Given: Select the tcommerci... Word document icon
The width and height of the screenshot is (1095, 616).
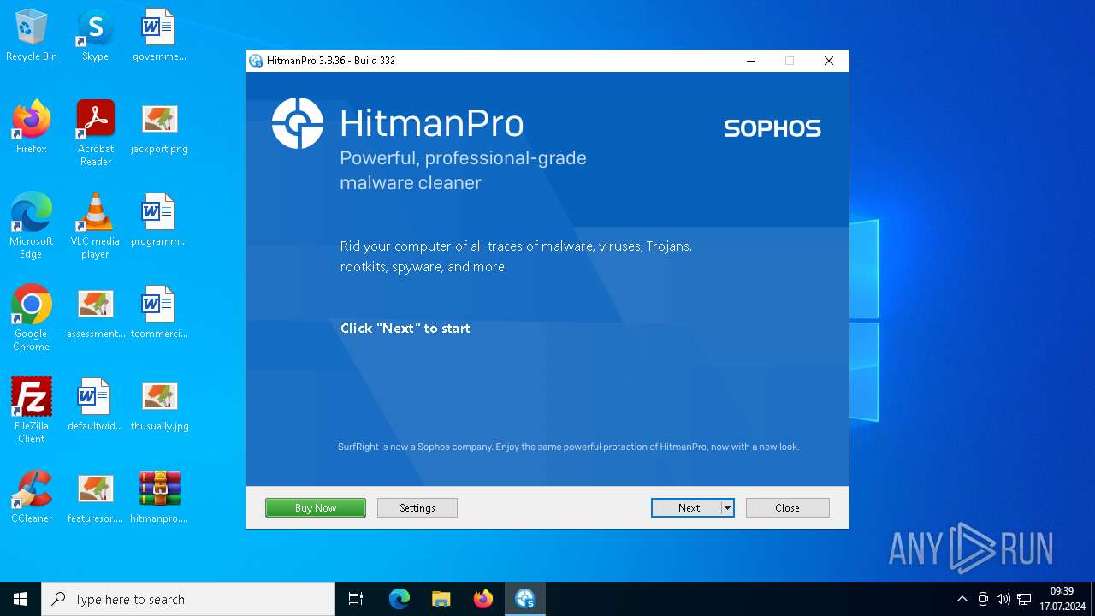Looking at the screenshot, I should 159,313.
